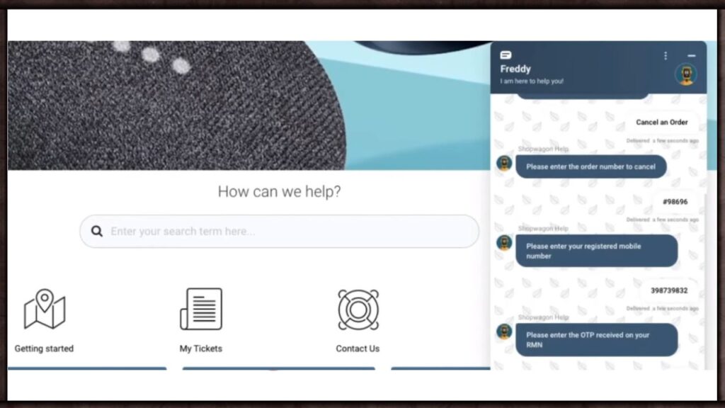
Task: Open the My Tickets link
Action: click(200, 348)
